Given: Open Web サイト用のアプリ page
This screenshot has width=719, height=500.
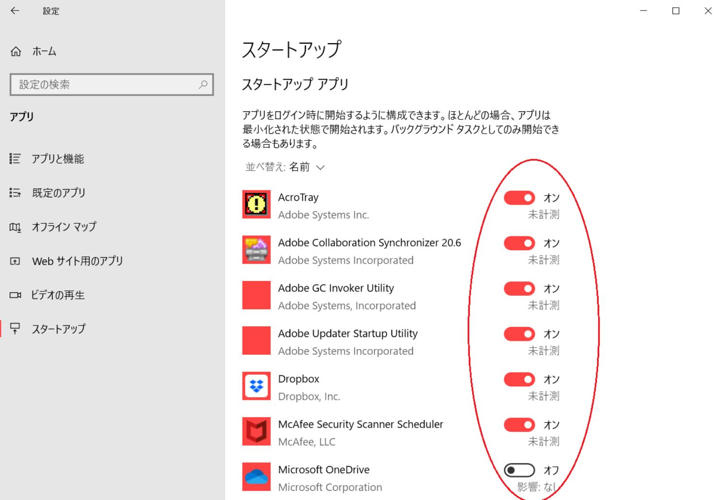Looking at the screenshot, I should pos(77,261).
